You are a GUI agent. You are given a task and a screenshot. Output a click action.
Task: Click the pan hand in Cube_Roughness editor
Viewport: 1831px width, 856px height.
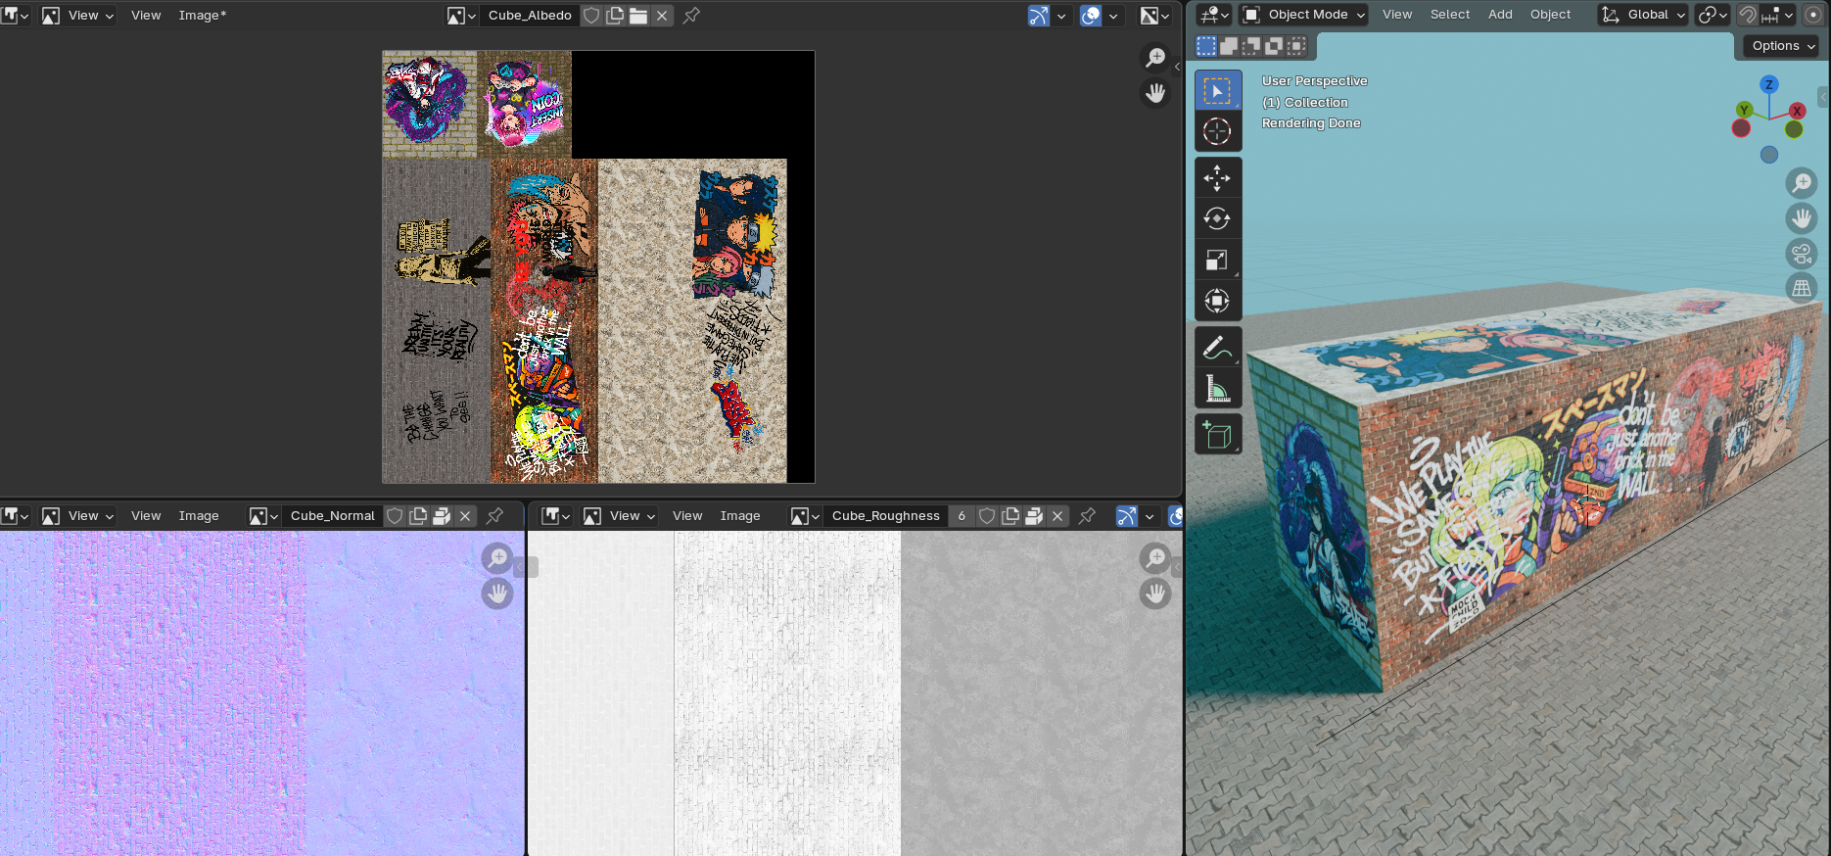[1156, 594]
